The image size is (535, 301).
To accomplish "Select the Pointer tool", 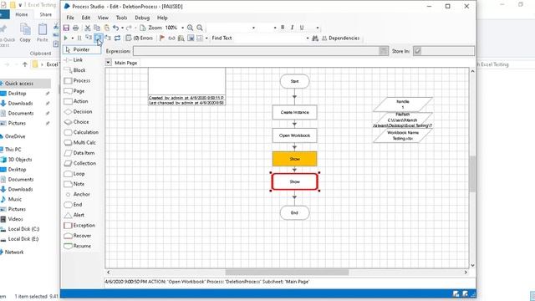I will click(82, 50).
